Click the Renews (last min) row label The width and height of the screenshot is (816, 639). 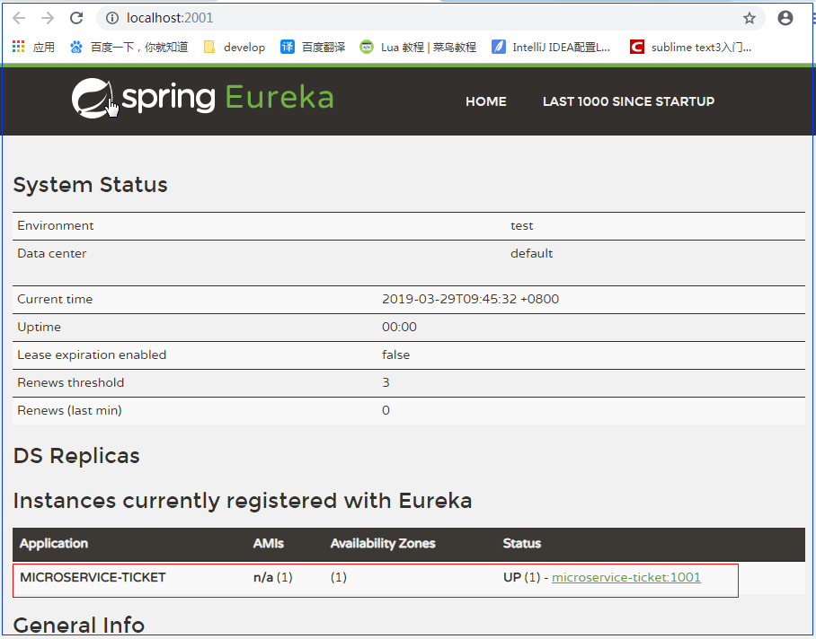69,410
